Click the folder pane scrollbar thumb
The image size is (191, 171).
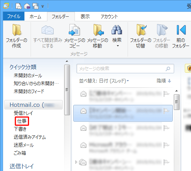pos(67,90)
